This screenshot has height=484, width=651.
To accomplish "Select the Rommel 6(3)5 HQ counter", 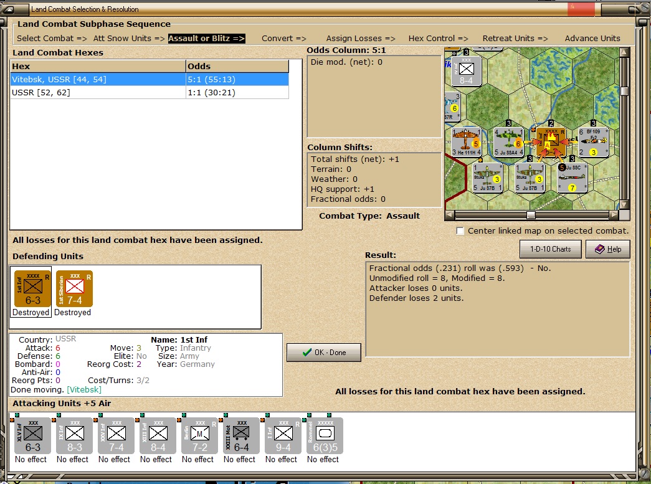I will (x=325, y=436).
